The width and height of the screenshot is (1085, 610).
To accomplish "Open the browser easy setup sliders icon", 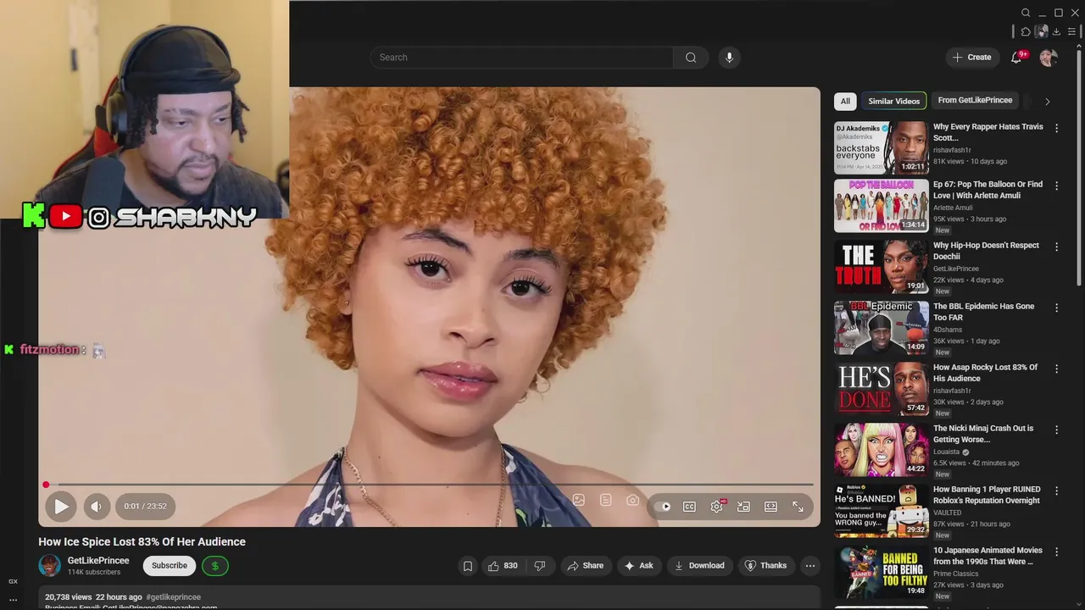I will click(1071, 31).
